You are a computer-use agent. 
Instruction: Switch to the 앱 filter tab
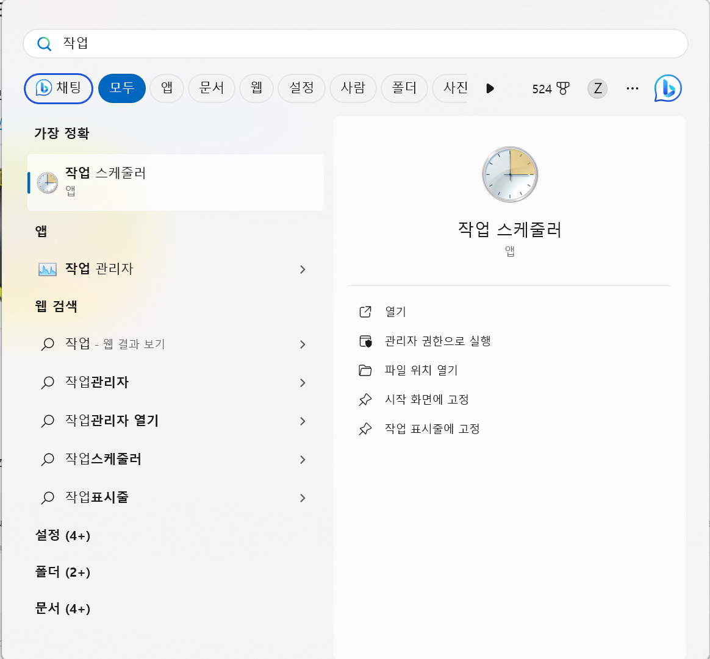click(167, 88)
